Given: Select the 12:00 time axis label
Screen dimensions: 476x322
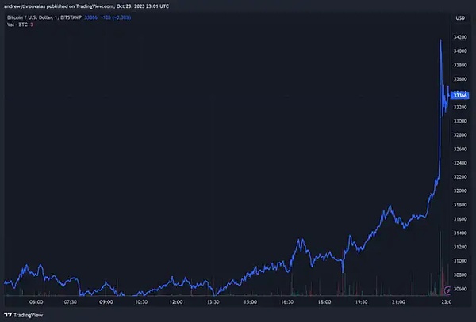Looking at the screenshot, I should (x=178, y=301).
